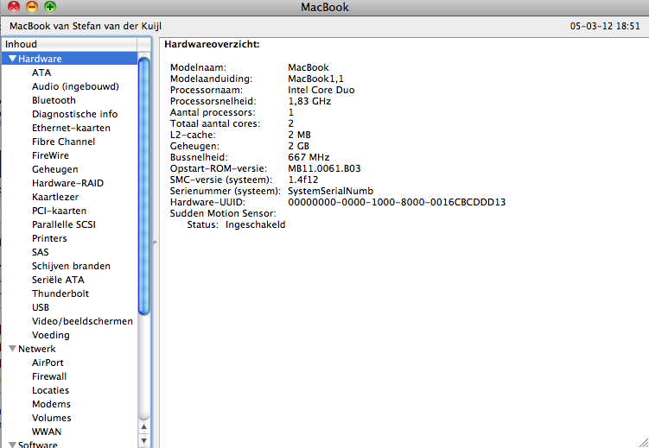The image size is (649, 448).
Task: Click the window resize grip corner
Action: pyautogui.click(x=643, y=442)
